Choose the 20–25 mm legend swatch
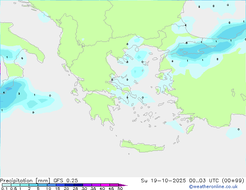 coord(69,185)
